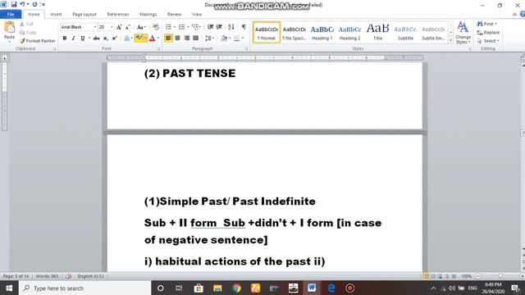Toggle Align Text Right

[x=186, y=39]
